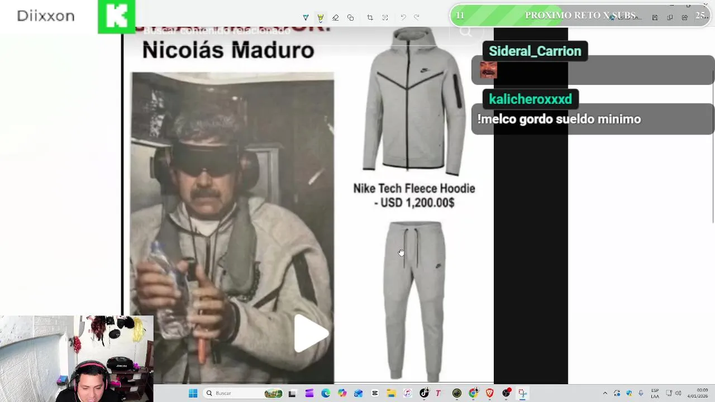The height and width of the screenshot is (402, 715).
Task: Select the ballpoint pen tool
Action: 306,18
